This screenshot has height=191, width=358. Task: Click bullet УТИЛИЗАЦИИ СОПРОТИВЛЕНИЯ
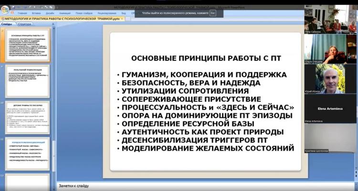pyautogui.click(x=185, y=91)
